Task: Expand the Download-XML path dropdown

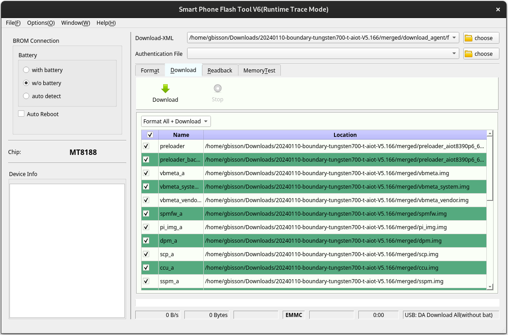Action: (454, 38)
